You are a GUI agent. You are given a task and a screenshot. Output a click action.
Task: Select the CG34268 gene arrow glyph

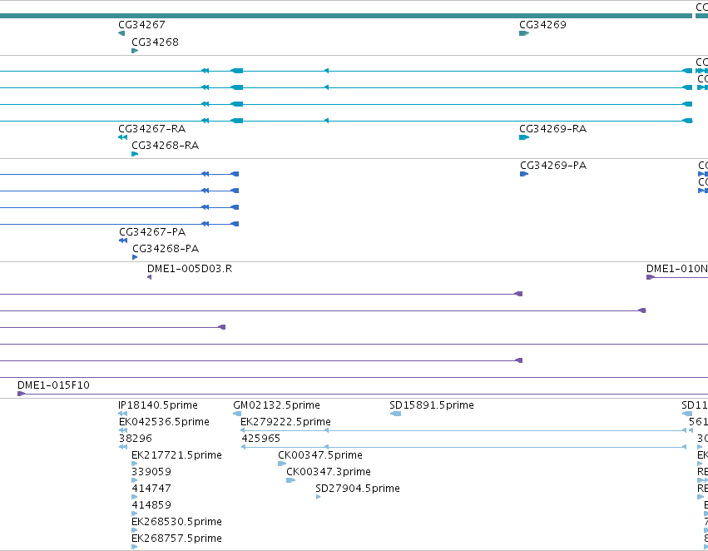click(x=135, y=51)
